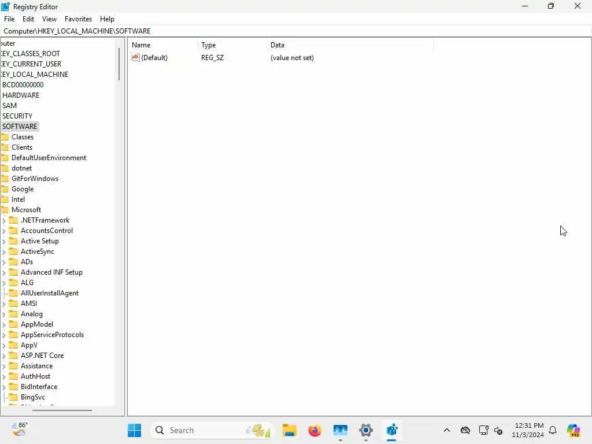Click the Registry Editor taskbar icon
The width and height of the screenshot is (592, 444).
click(x=391, y=430)
